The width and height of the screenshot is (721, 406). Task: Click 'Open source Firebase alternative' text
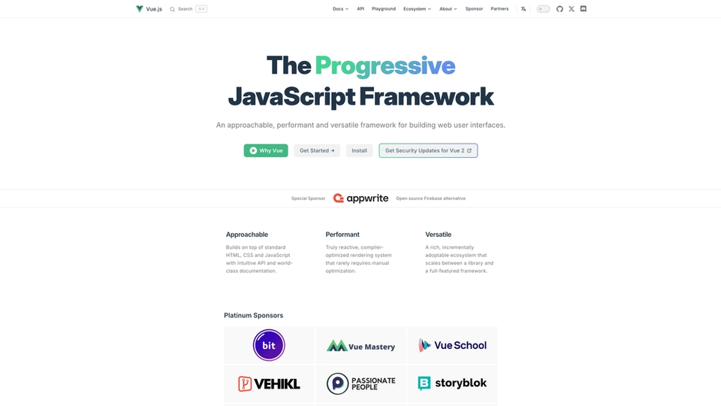tap(431, 198)
